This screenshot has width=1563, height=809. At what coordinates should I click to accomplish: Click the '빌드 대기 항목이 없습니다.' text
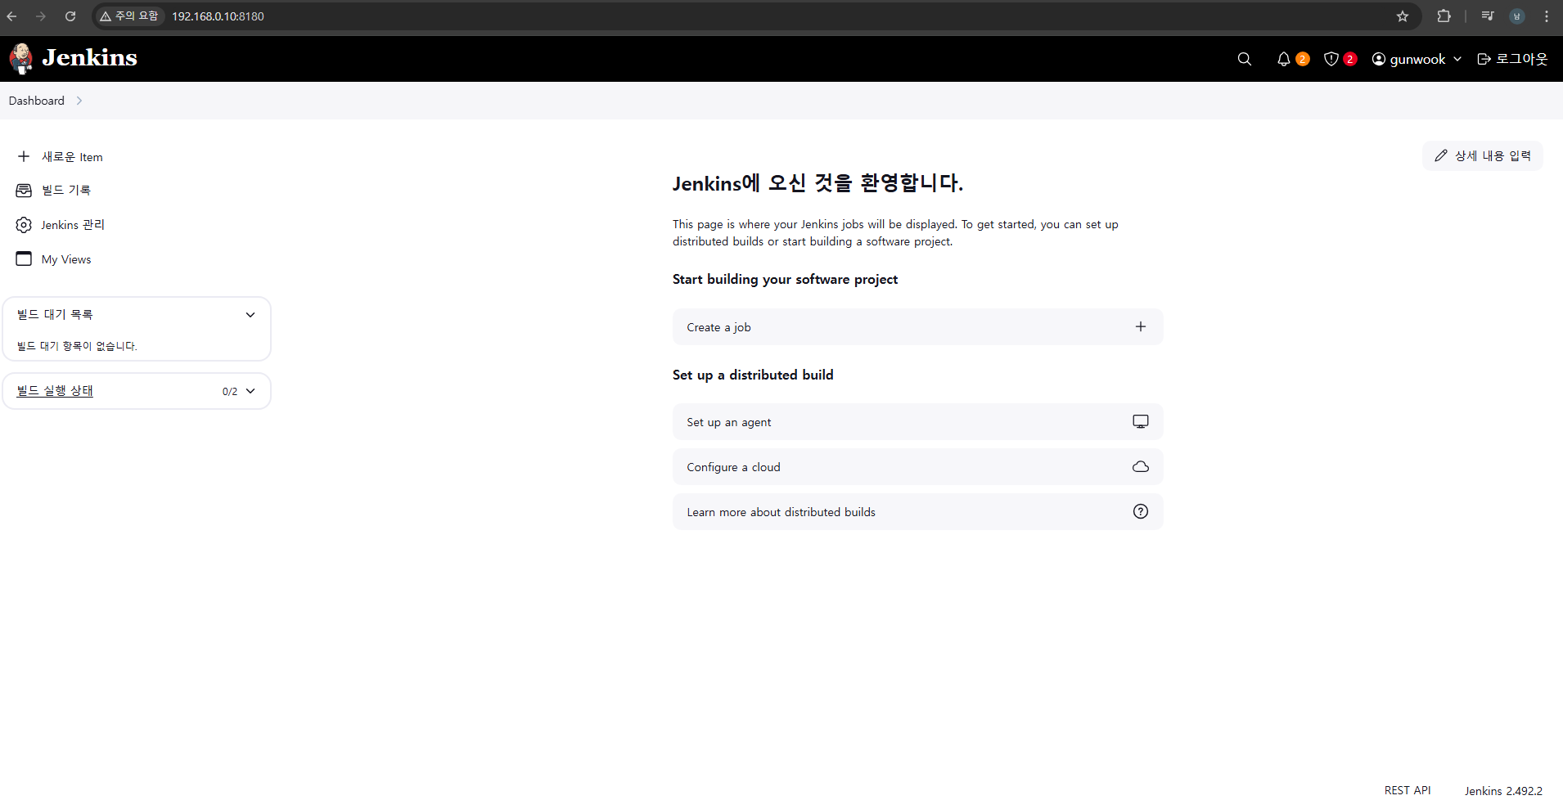(77, 346)
